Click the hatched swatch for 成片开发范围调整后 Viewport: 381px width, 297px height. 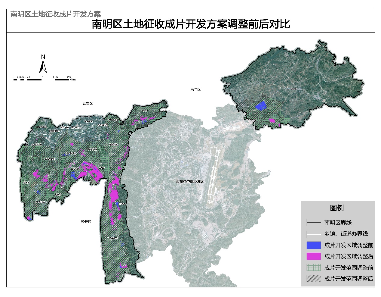tap(314, 279)
